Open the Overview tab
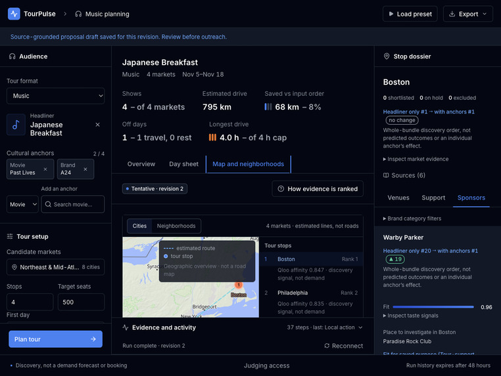Image resolution: width=501 pixels, height=376 pixels. coord(141,164)
